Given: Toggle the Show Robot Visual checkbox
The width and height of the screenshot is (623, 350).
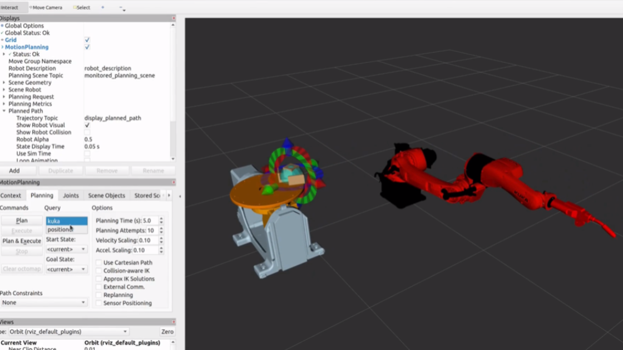Looking at the screenshot, I should pos(87,126).
